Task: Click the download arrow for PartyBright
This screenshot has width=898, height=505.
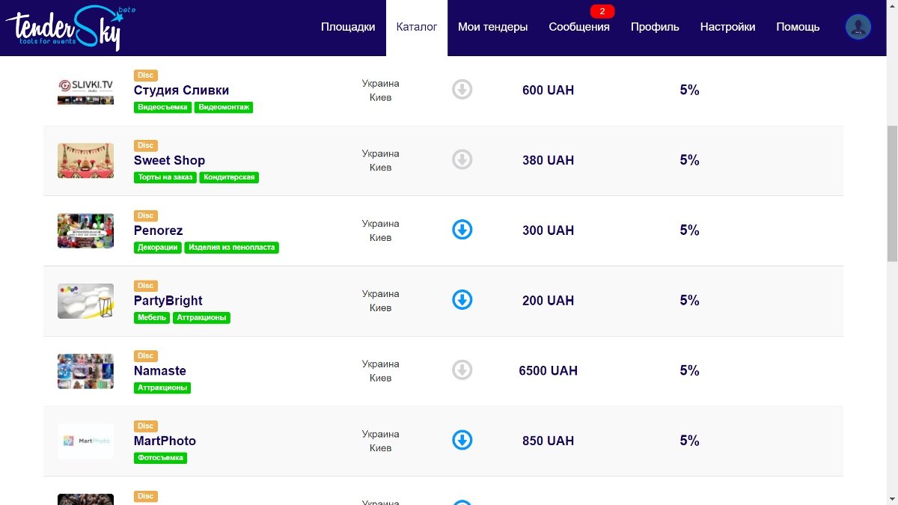Action: [x=462, y=300]
